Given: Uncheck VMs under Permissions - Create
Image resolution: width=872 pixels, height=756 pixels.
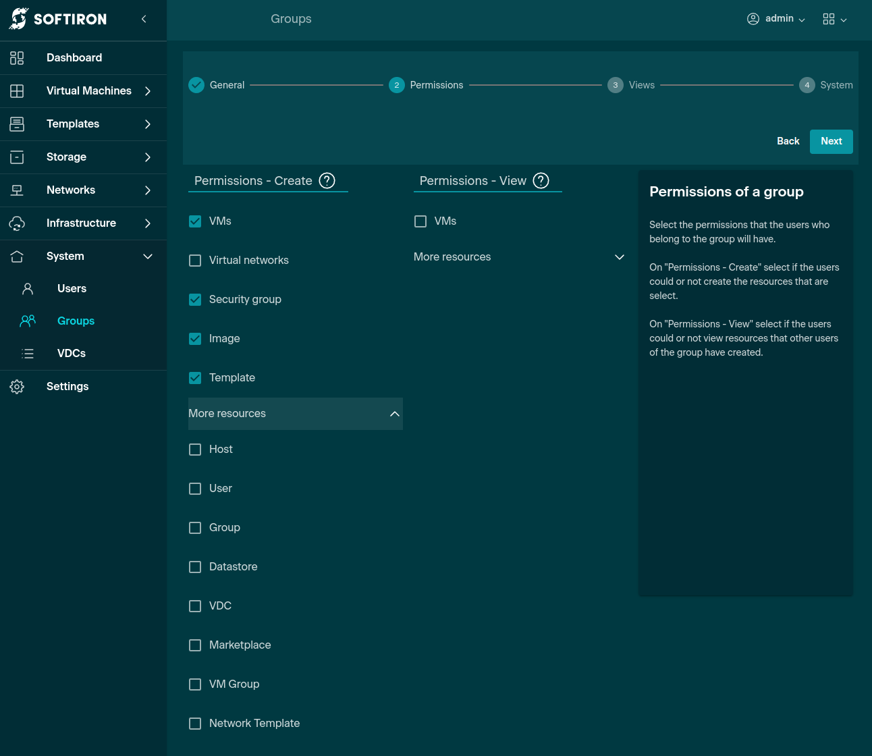Looking at the screenshot, I should 195,221.
